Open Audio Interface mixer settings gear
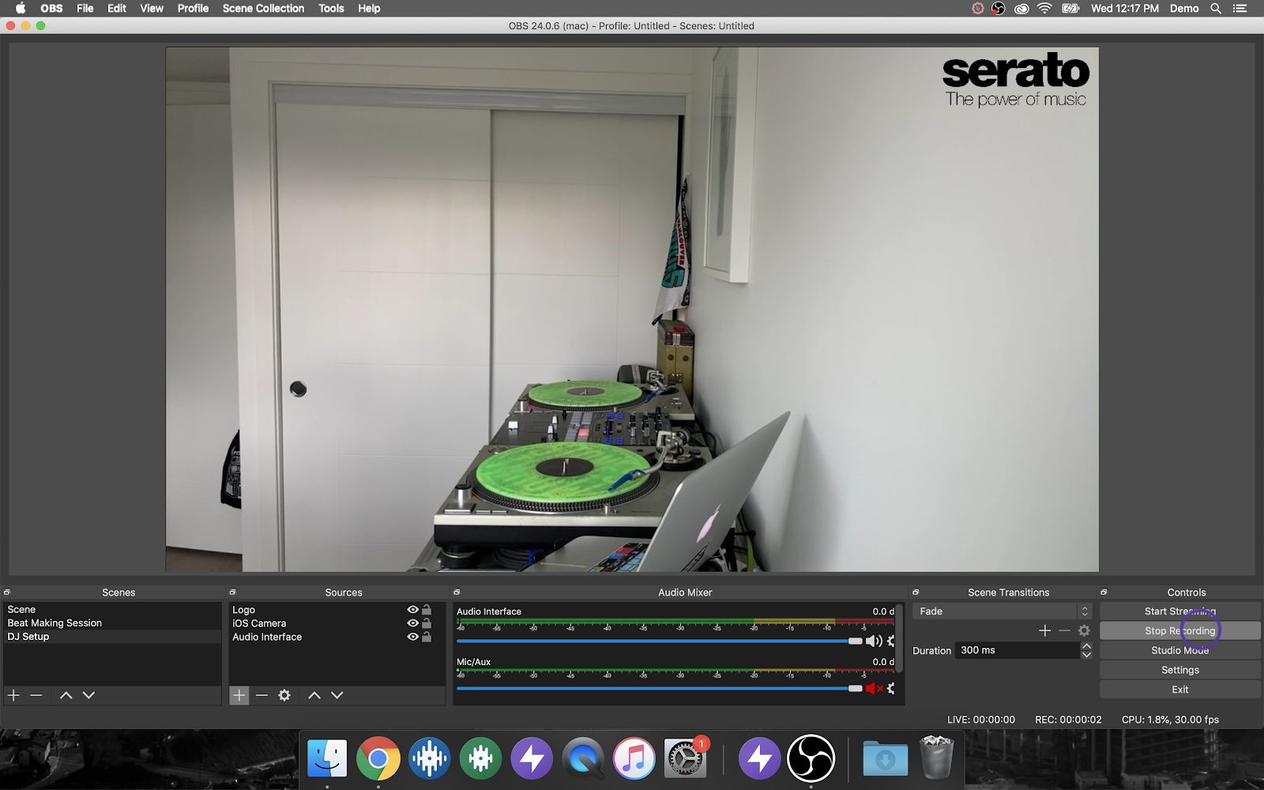 (x=891, y=641)
